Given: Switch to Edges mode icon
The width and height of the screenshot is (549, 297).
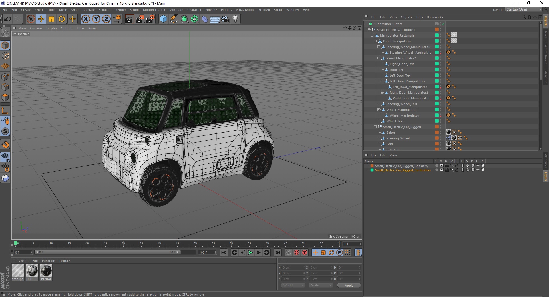Looking at the screenshot, I should tap(5, 87).
